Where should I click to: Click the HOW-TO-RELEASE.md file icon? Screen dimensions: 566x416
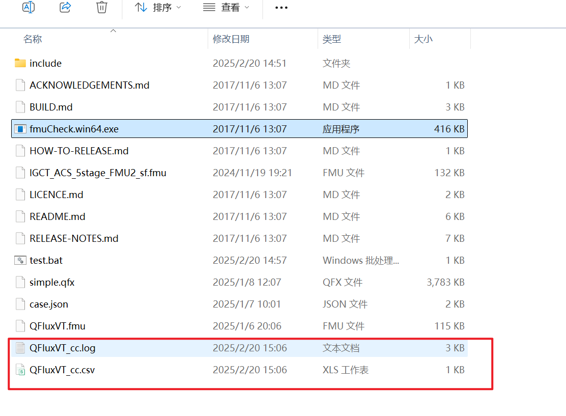tap(20, 151)
